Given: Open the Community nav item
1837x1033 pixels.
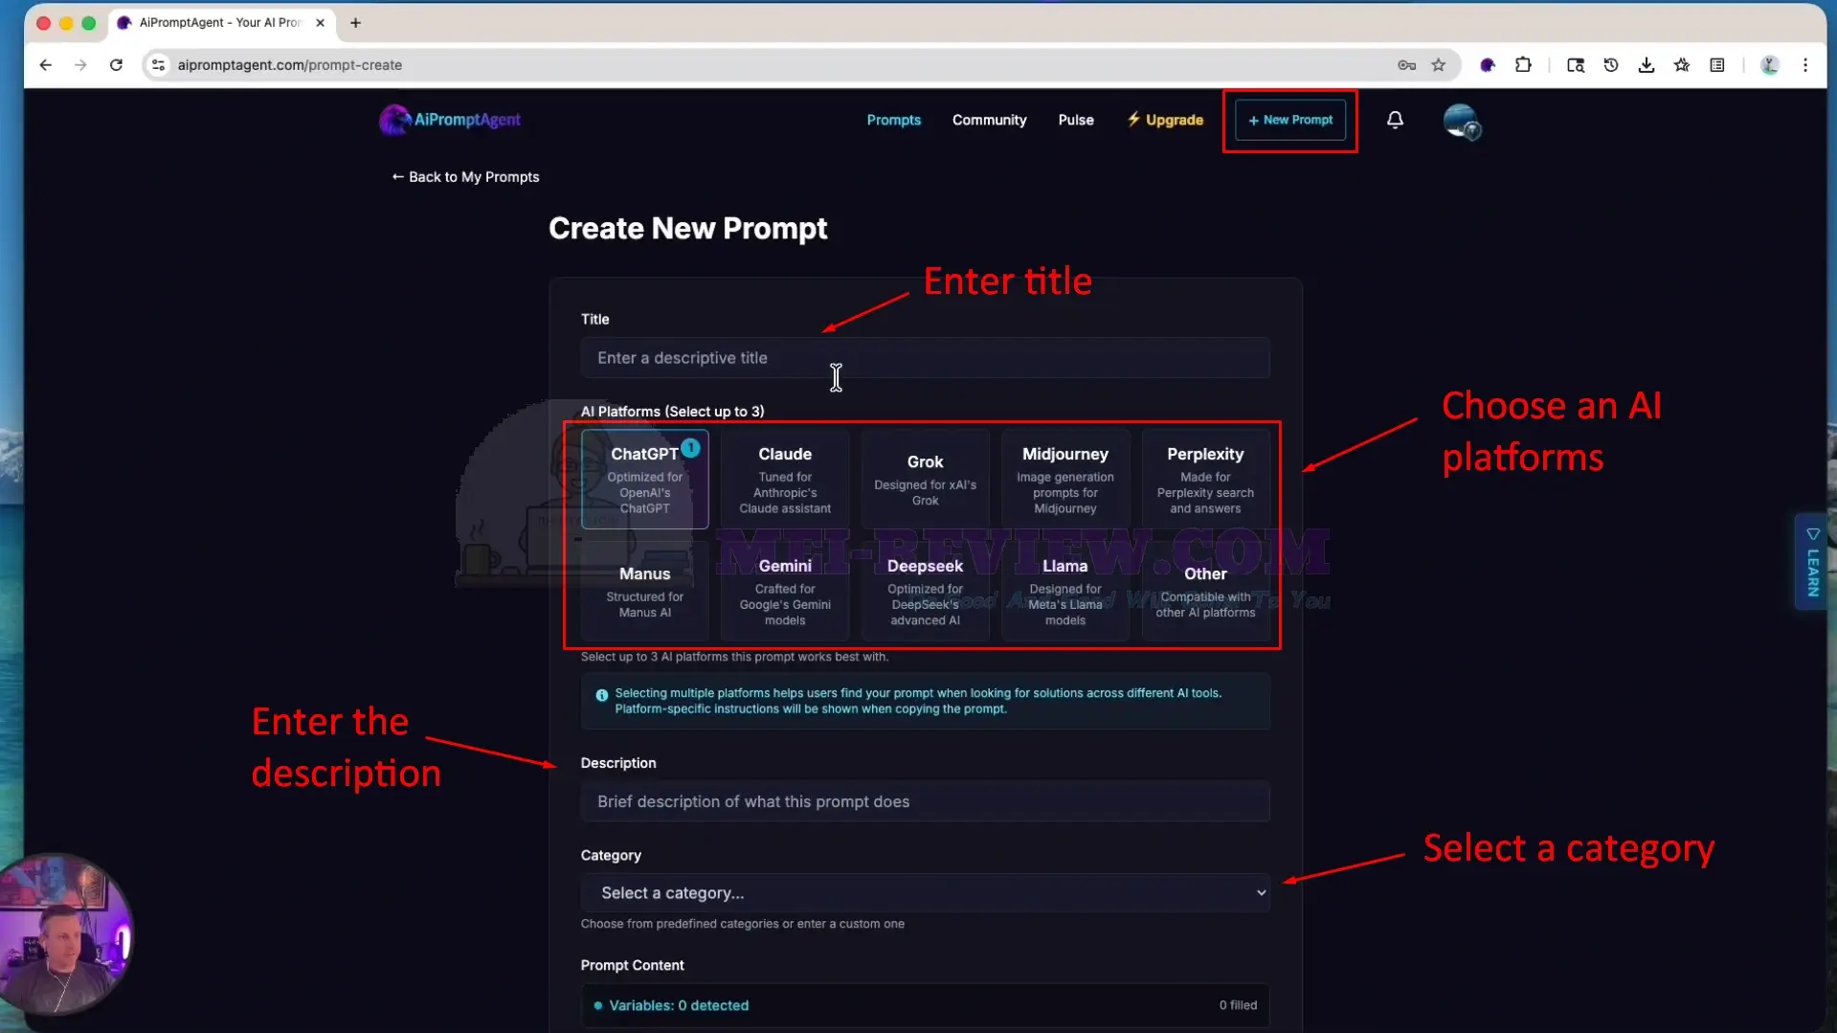Looking at the screenshot, I should [x=989, y=120].
